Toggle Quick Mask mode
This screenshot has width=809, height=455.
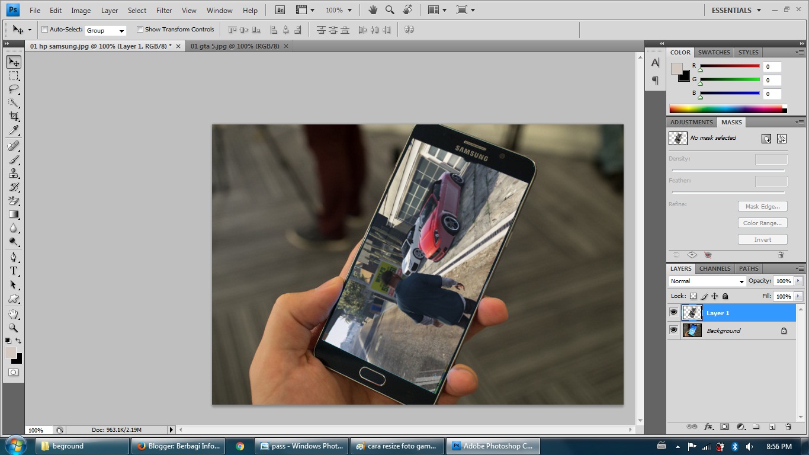(x=14, y=373)
